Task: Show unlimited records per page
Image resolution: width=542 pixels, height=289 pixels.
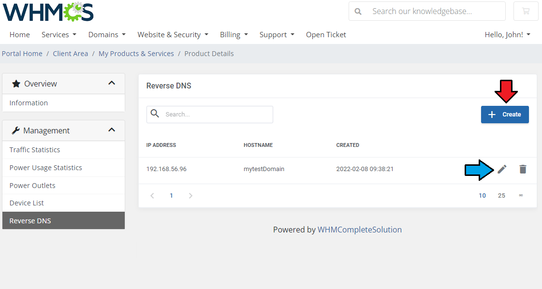Action: click(x=521, y=196)
